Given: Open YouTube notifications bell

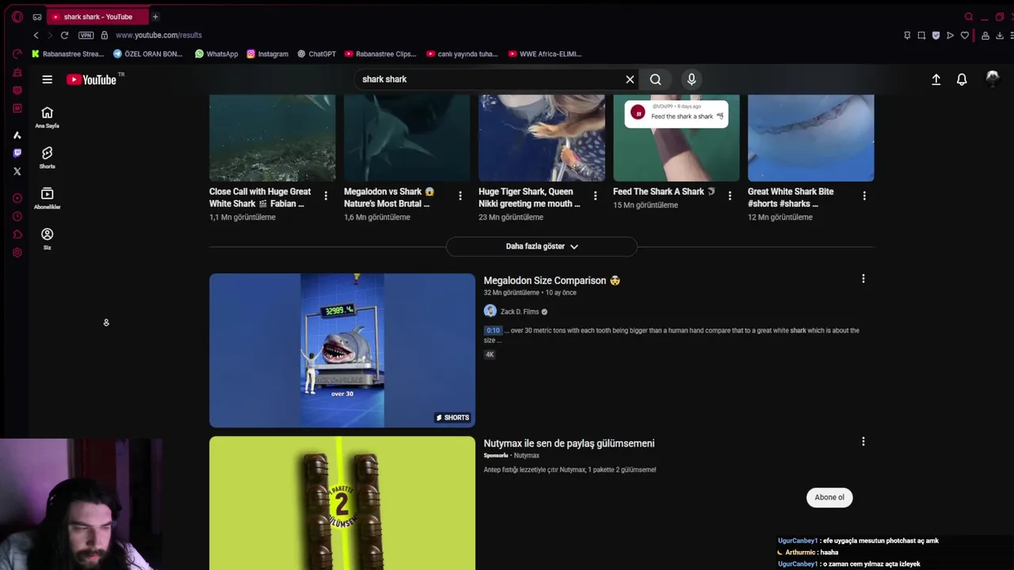Looking at the screenshot, I should (x=962, y=79).
